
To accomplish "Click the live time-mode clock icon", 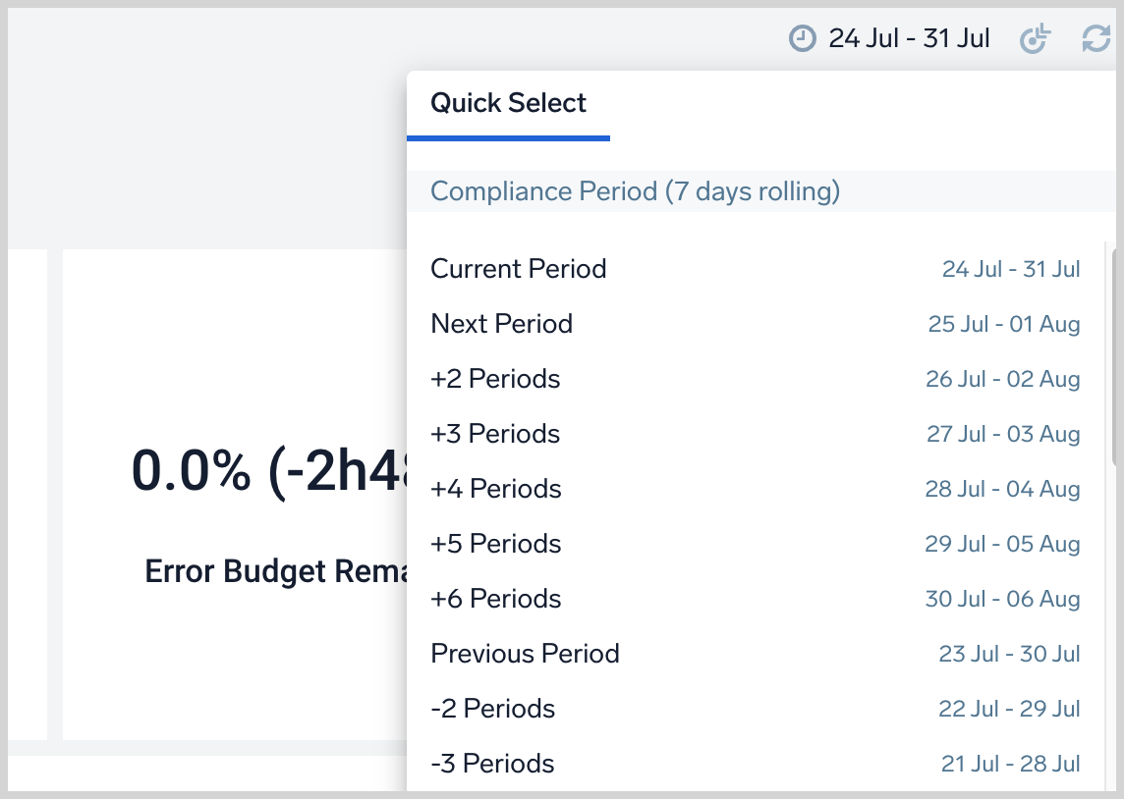I will [x=1036, y=39].
